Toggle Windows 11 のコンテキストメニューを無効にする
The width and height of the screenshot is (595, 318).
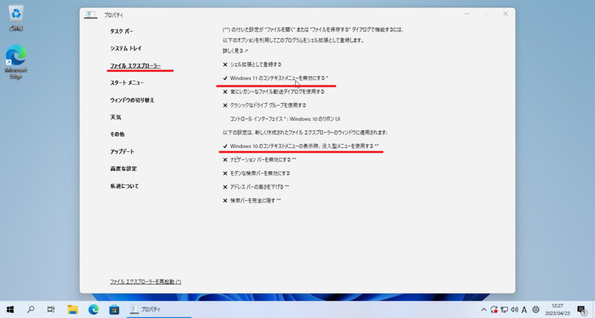point(275,78)
